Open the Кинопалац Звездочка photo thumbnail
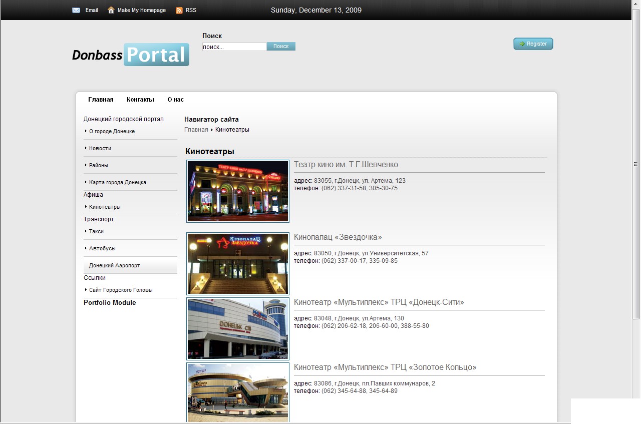The image size is (641, 424). point(238,264)
